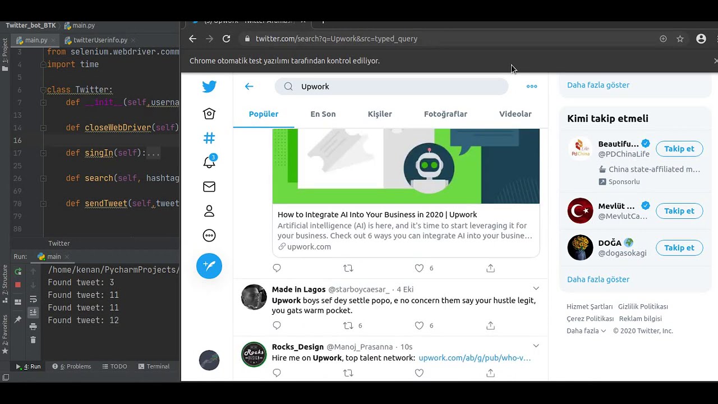
Task: Expand folded __init__ method
Action: 43,103
